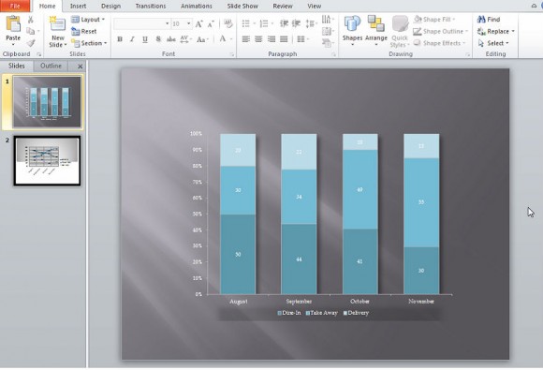Switch to the Outline pane tab

[x=51, y=66]
